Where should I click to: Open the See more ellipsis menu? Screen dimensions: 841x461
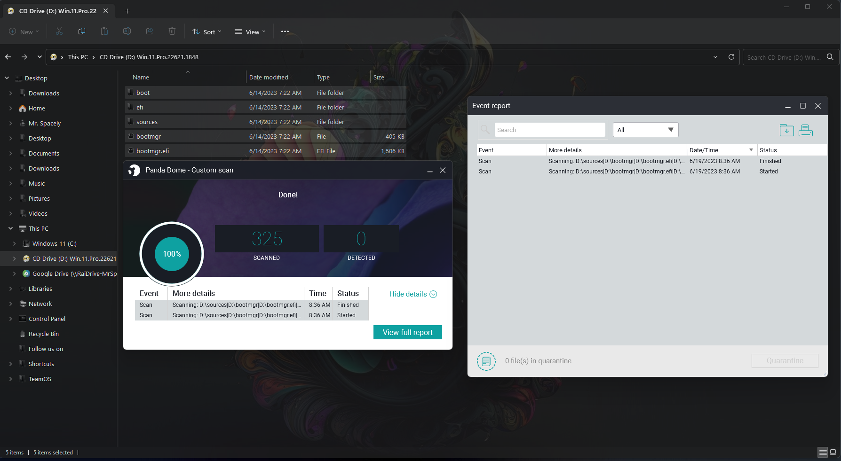click(x=285, y=31)
